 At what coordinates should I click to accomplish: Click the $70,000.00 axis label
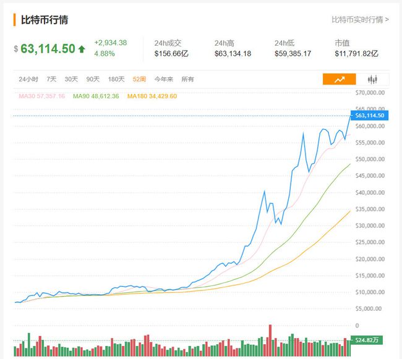click(370, 93)
